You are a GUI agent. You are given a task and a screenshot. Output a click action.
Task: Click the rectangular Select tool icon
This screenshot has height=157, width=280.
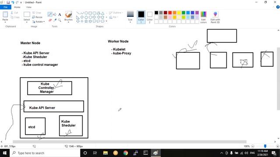coord(27,14)
